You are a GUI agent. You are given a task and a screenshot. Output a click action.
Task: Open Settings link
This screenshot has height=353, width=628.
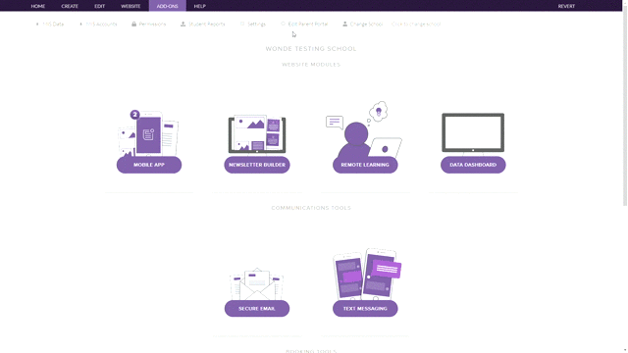(x=256, y=24)
